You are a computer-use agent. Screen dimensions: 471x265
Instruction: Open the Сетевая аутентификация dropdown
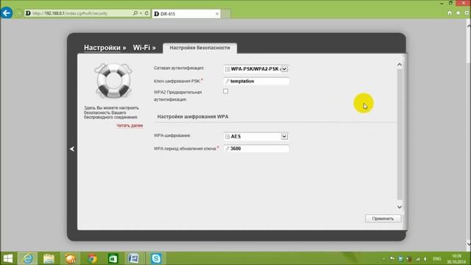256,68
